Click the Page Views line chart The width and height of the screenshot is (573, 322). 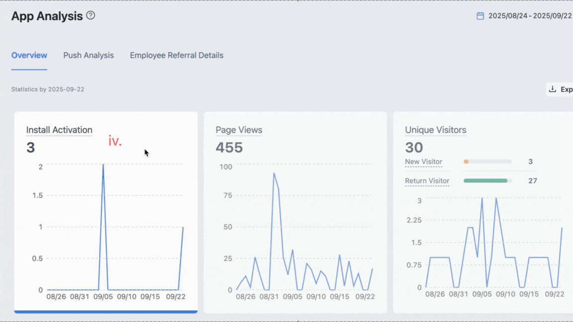[x=296, y=232]
